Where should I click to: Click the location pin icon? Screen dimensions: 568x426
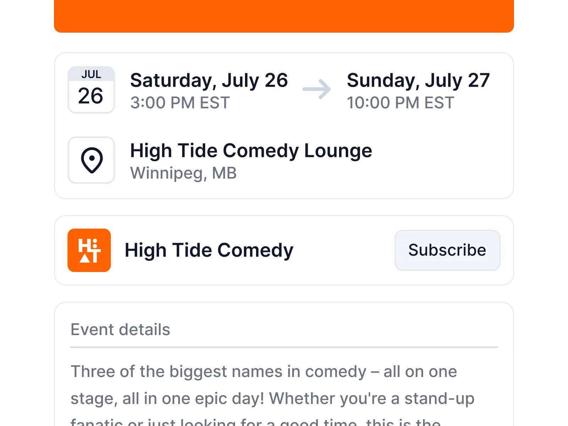pos(91,160)
